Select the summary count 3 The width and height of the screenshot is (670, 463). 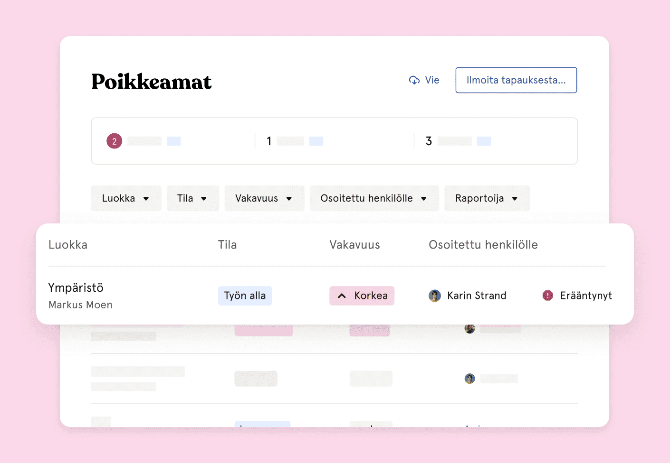[429, 141]
